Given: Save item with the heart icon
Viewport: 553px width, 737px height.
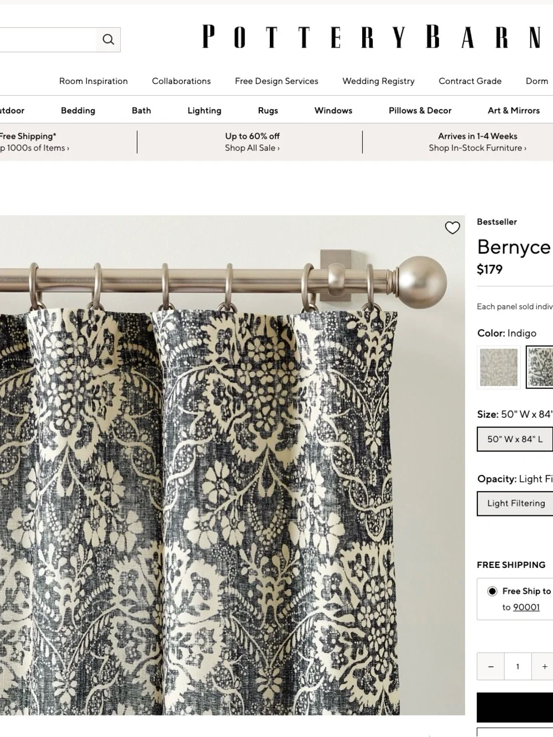Looking at the screenshot, I should click(x=452, y=228).
